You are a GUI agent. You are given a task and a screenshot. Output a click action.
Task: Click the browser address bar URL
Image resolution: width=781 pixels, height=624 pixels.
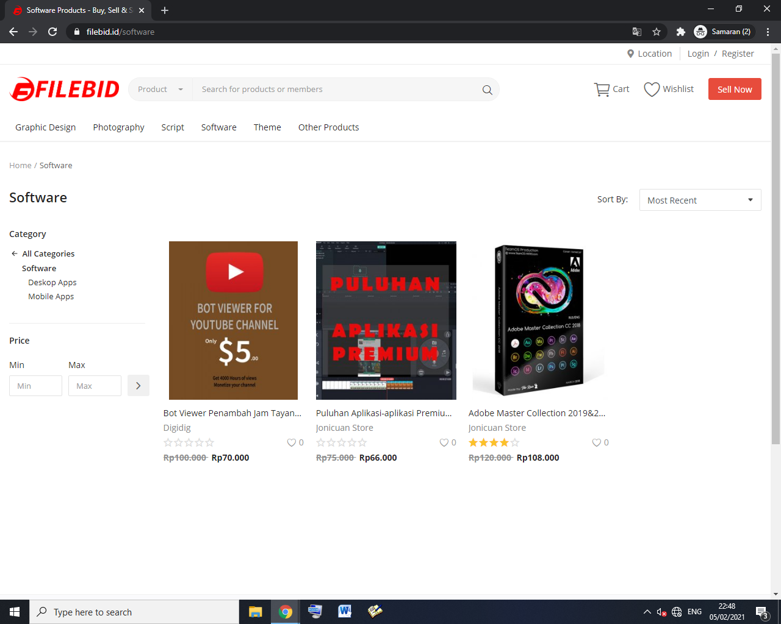(x=121, y=32)
